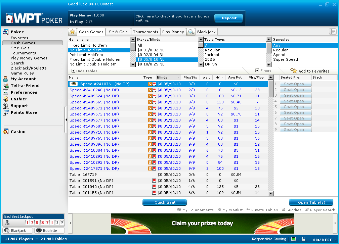Click the table list scrollbar thumb
339x244 pixels.
coord(271,89)
